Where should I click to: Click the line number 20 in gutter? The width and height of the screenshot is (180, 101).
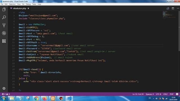tap(13, 69)
